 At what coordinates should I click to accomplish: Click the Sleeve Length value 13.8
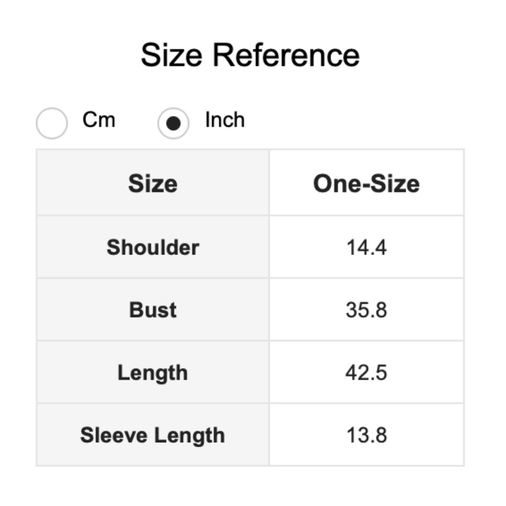click(x=366, y=435)
